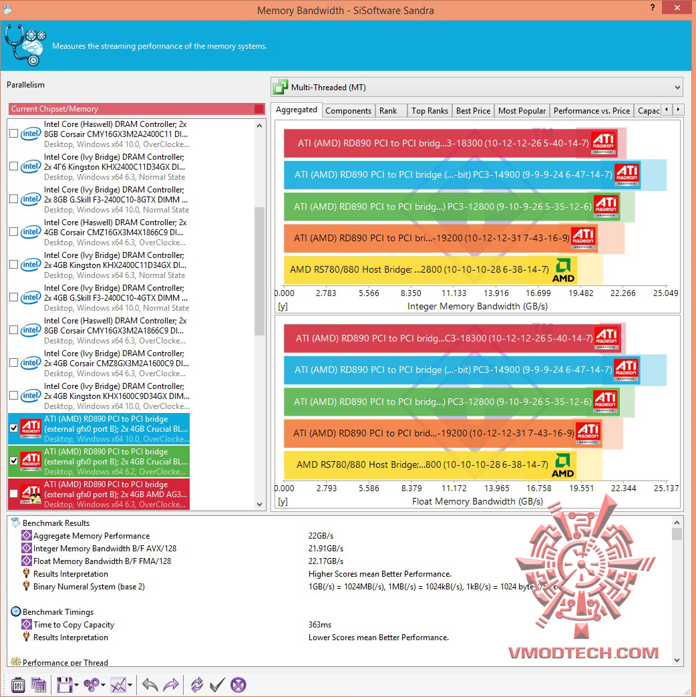Check the red ATI RD890 AMD AG3 entry
The image size is (696, 697).
pyautogui.click(x=14, y=493)
